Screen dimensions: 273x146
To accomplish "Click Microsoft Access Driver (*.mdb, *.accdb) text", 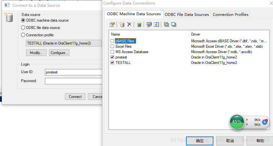I will 221,52.
